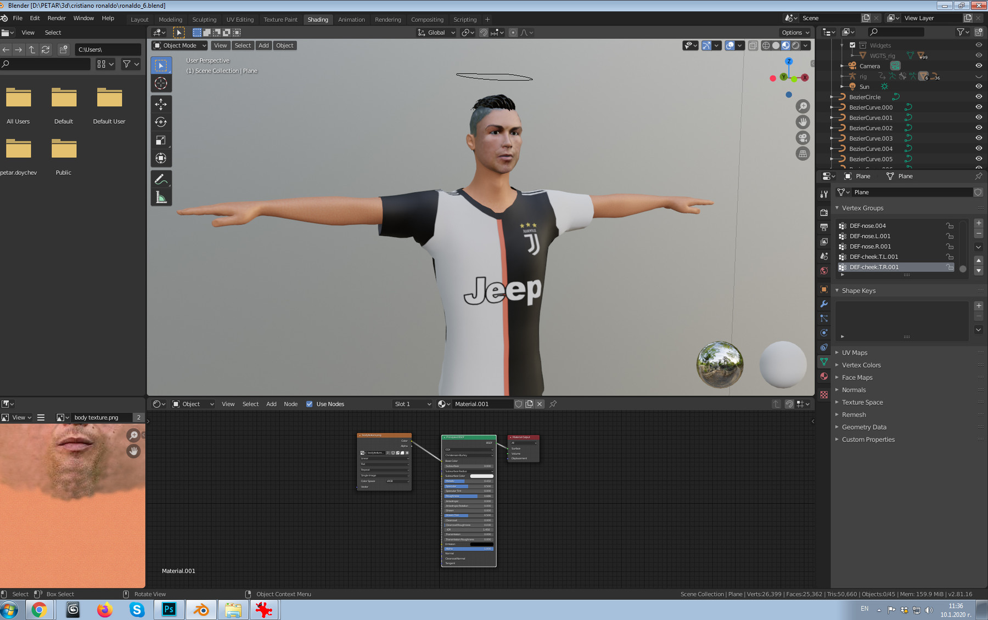The width and height of the screenshot is (988, 620).
Task: Collapse the Vertex Groups panel
Action: click(x=837, y=208)
